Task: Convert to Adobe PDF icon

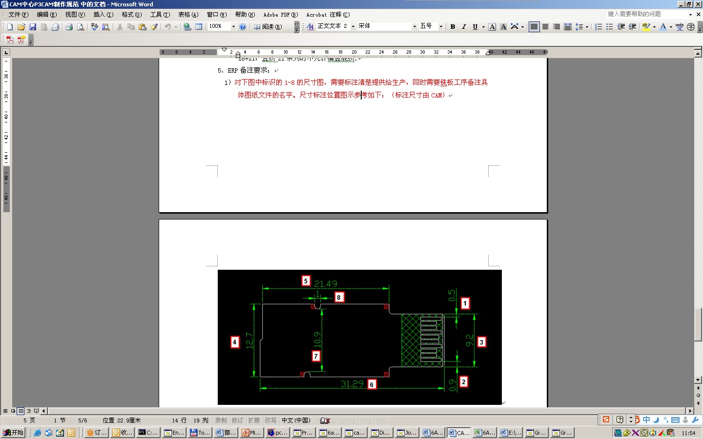Action: (x=10, y=40)
